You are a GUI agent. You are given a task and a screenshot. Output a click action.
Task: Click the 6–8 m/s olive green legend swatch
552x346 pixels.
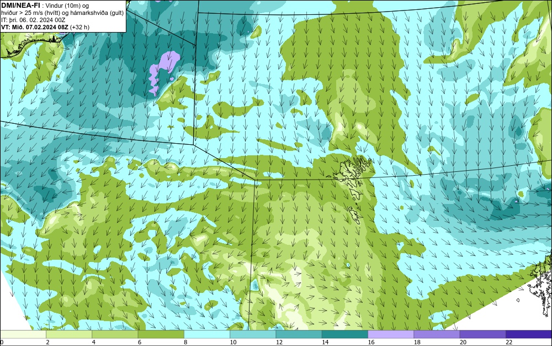click(161, 334)
